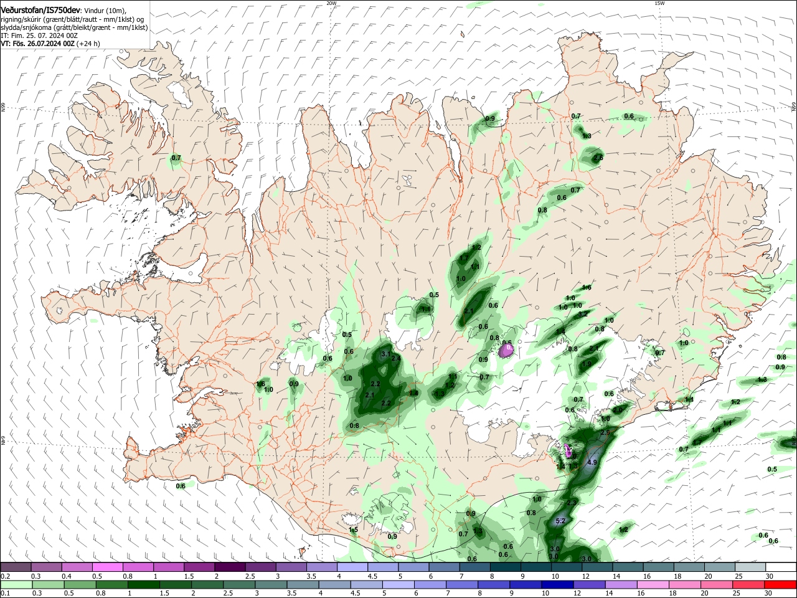Pick the 8–9 dark teal swatch in upper row

[506, 567]
